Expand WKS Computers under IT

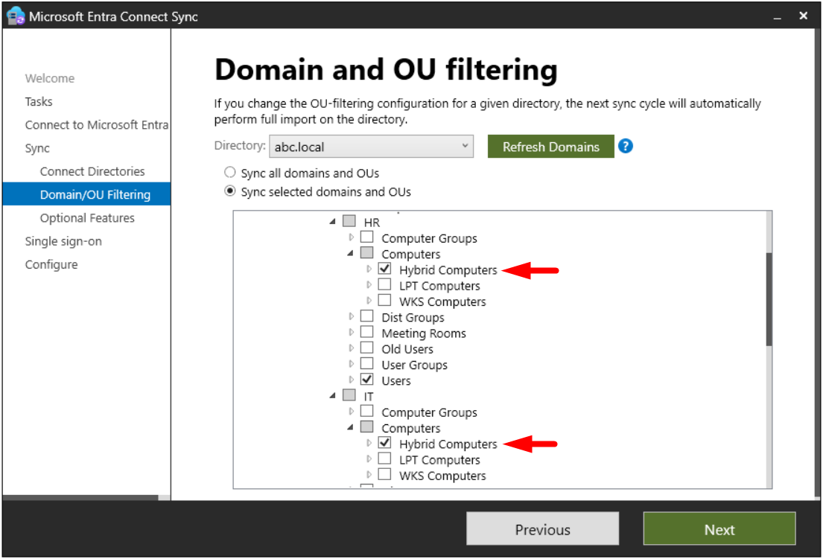(369, 475)
